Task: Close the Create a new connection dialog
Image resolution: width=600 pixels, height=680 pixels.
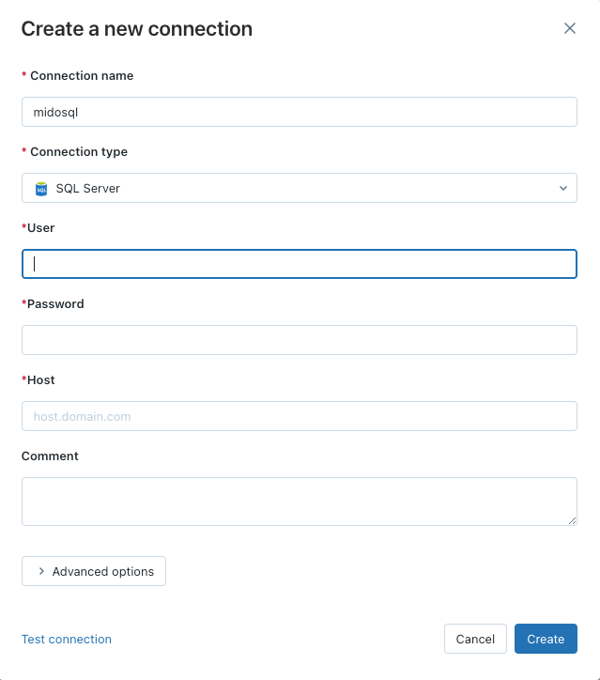Action: point(569,28)
